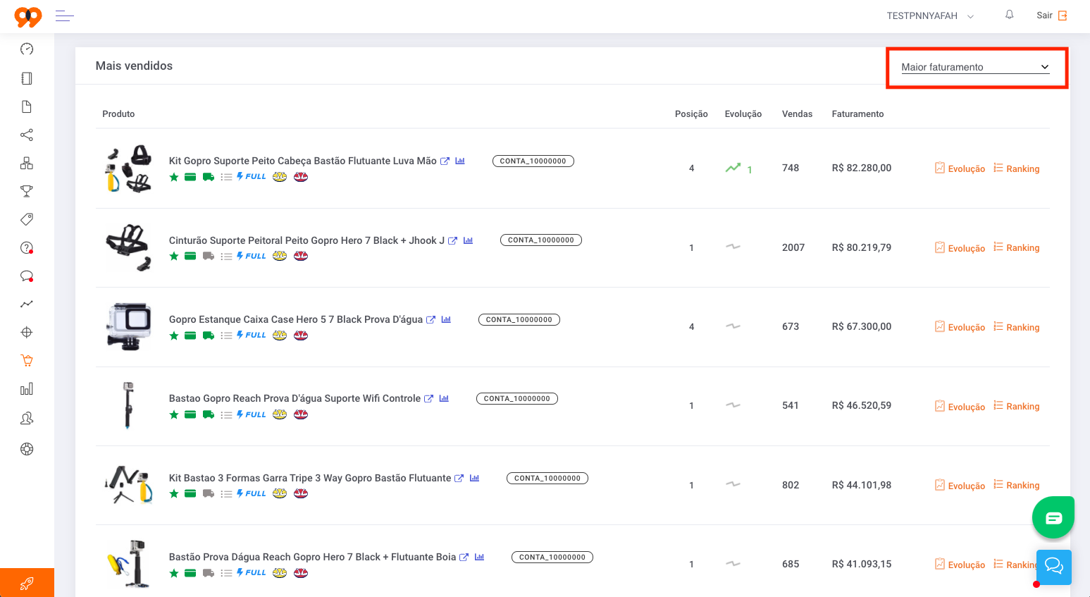Click CONTA_10000000 badge on Cinturão Suporte row

[x=541, y=240]
